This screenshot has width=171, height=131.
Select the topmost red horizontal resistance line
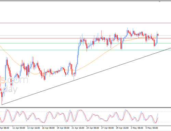click(85, 23)
